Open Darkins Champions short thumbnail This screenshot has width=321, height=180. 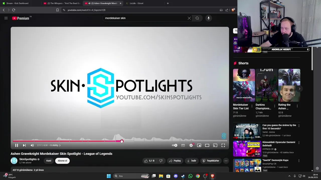(x=267, y=85)
